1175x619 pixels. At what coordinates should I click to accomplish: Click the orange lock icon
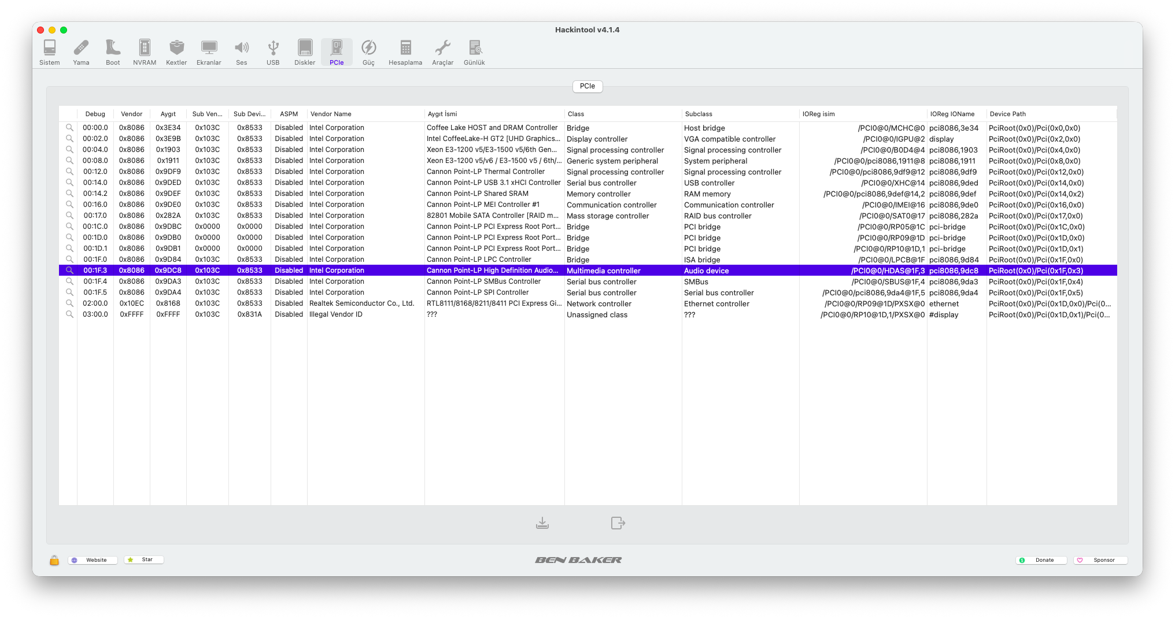(54, 560)
